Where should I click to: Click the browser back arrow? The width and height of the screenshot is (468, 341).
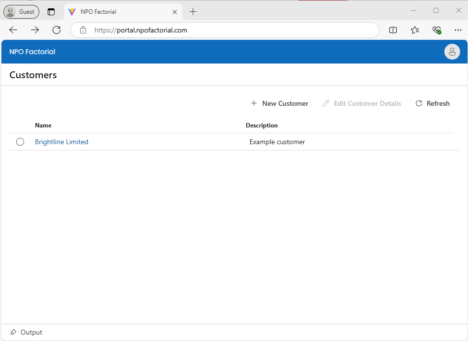click(x=13, y=30)
